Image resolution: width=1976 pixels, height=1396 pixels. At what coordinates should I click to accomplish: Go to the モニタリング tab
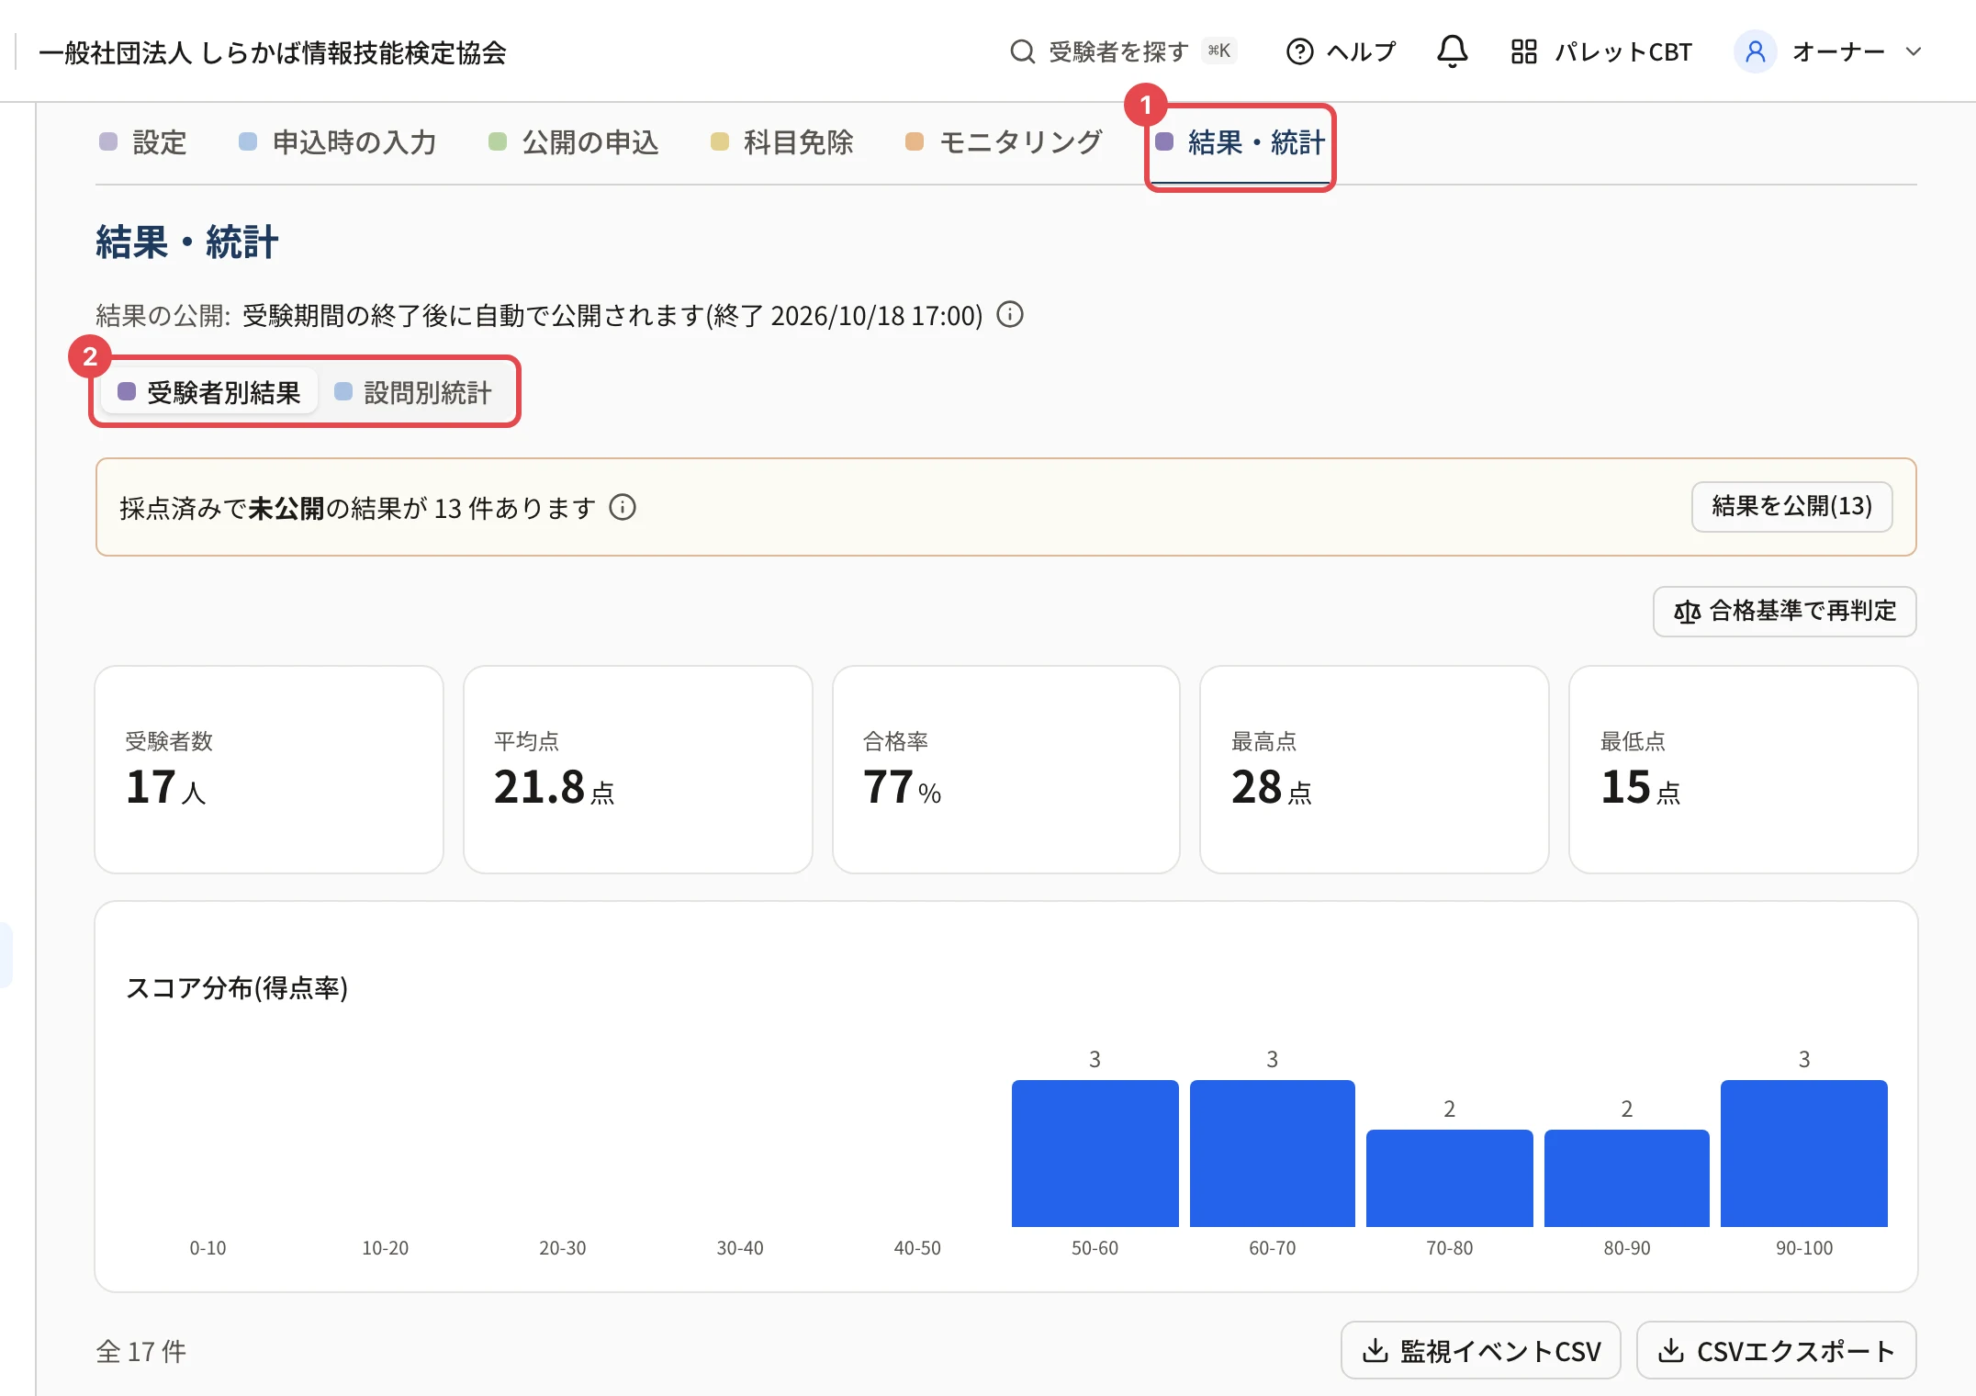click(x=1004, y=142)
